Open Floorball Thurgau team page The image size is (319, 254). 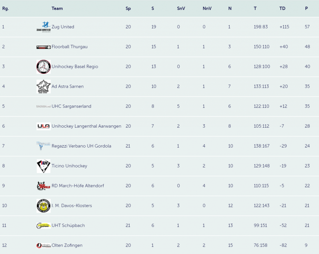69,47
